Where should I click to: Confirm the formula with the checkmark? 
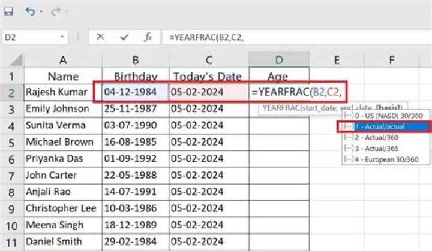[124, 37]
